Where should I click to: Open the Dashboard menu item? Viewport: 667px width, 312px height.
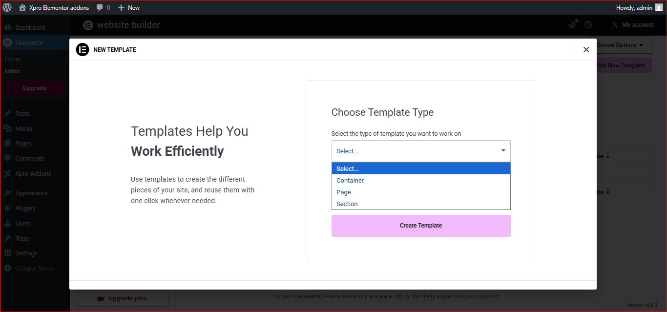tap(30, 28)
